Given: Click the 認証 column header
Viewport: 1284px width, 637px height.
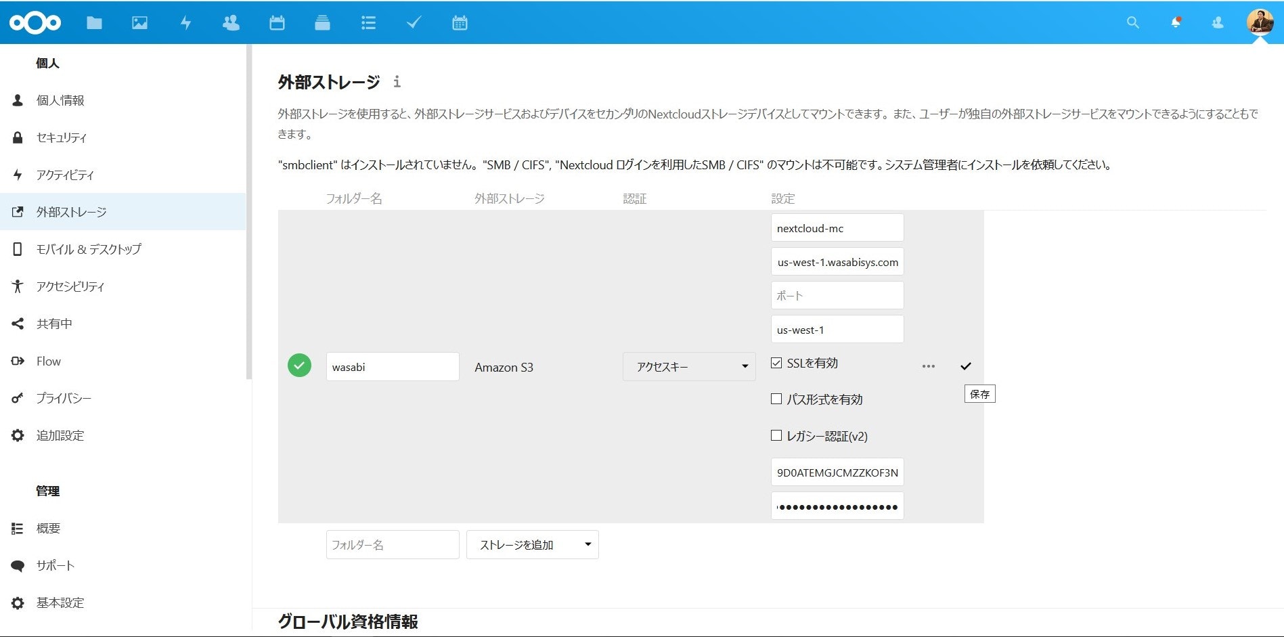Looking at the screenshot, I should click(x=635, y=198).
